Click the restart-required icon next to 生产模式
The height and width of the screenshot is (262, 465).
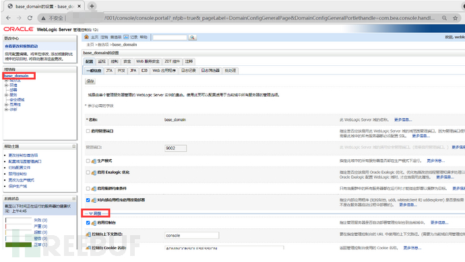click(x=94, y=161)
